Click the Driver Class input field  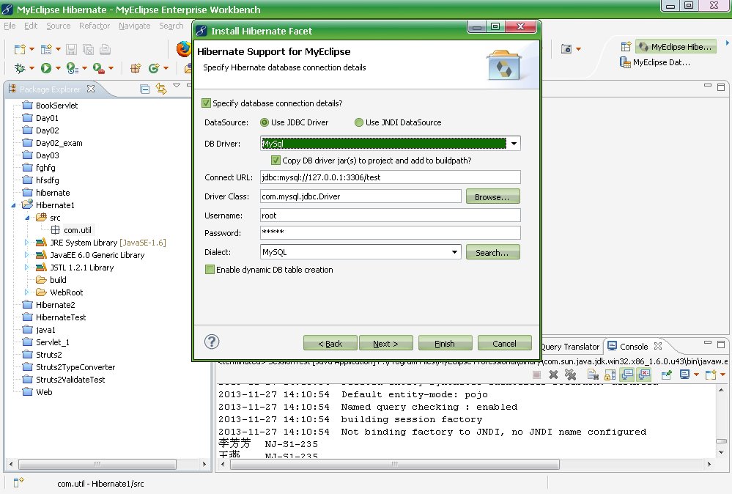[x=361, y=196]
